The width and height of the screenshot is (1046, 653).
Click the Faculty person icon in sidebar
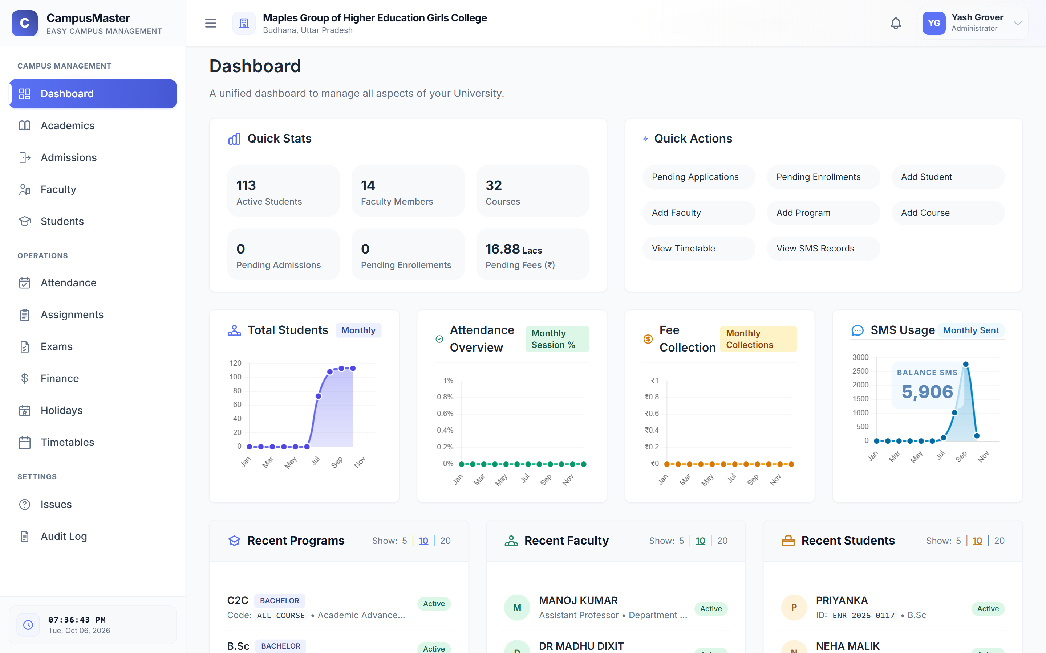click(x=25, y=190)
